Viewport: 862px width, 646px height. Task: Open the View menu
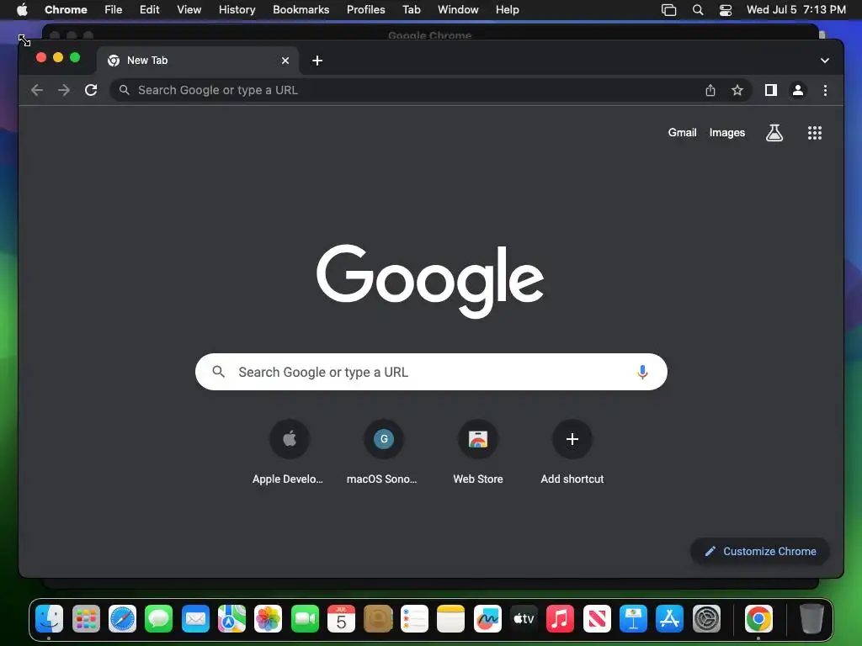(x=189, y=9)
